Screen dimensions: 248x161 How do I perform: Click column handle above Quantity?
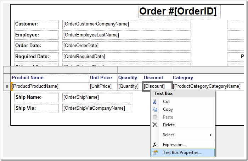click(x=130, y=70)
